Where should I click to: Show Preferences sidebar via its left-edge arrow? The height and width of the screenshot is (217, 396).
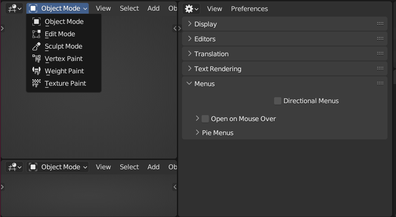tap(179, 28)
